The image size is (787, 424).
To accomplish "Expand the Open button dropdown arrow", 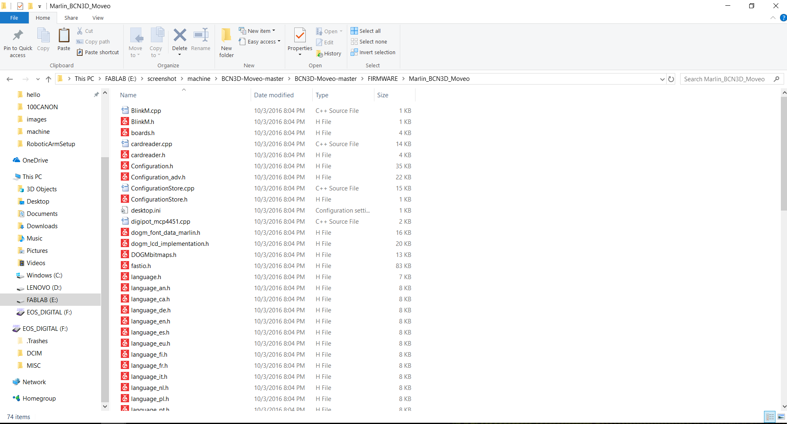I will pos(341,31).
